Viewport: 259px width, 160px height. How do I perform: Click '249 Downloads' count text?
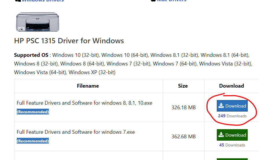coord(232,116)
